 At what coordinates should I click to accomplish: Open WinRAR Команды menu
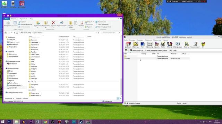[132, 40]
